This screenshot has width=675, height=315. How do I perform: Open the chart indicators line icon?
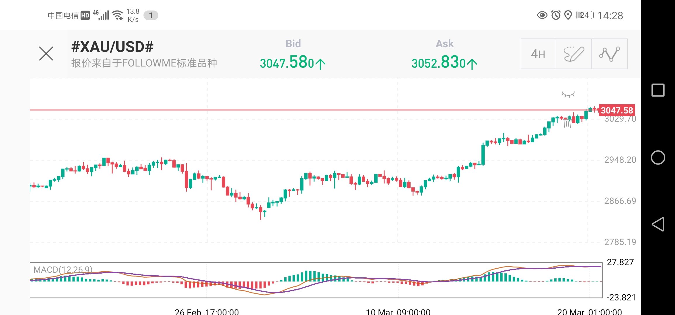609,54
